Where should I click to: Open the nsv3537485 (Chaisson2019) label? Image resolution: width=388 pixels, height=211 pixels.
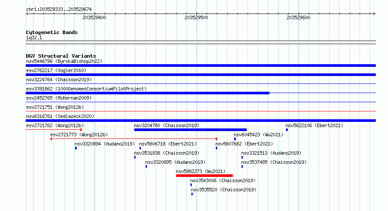point(274,162)
